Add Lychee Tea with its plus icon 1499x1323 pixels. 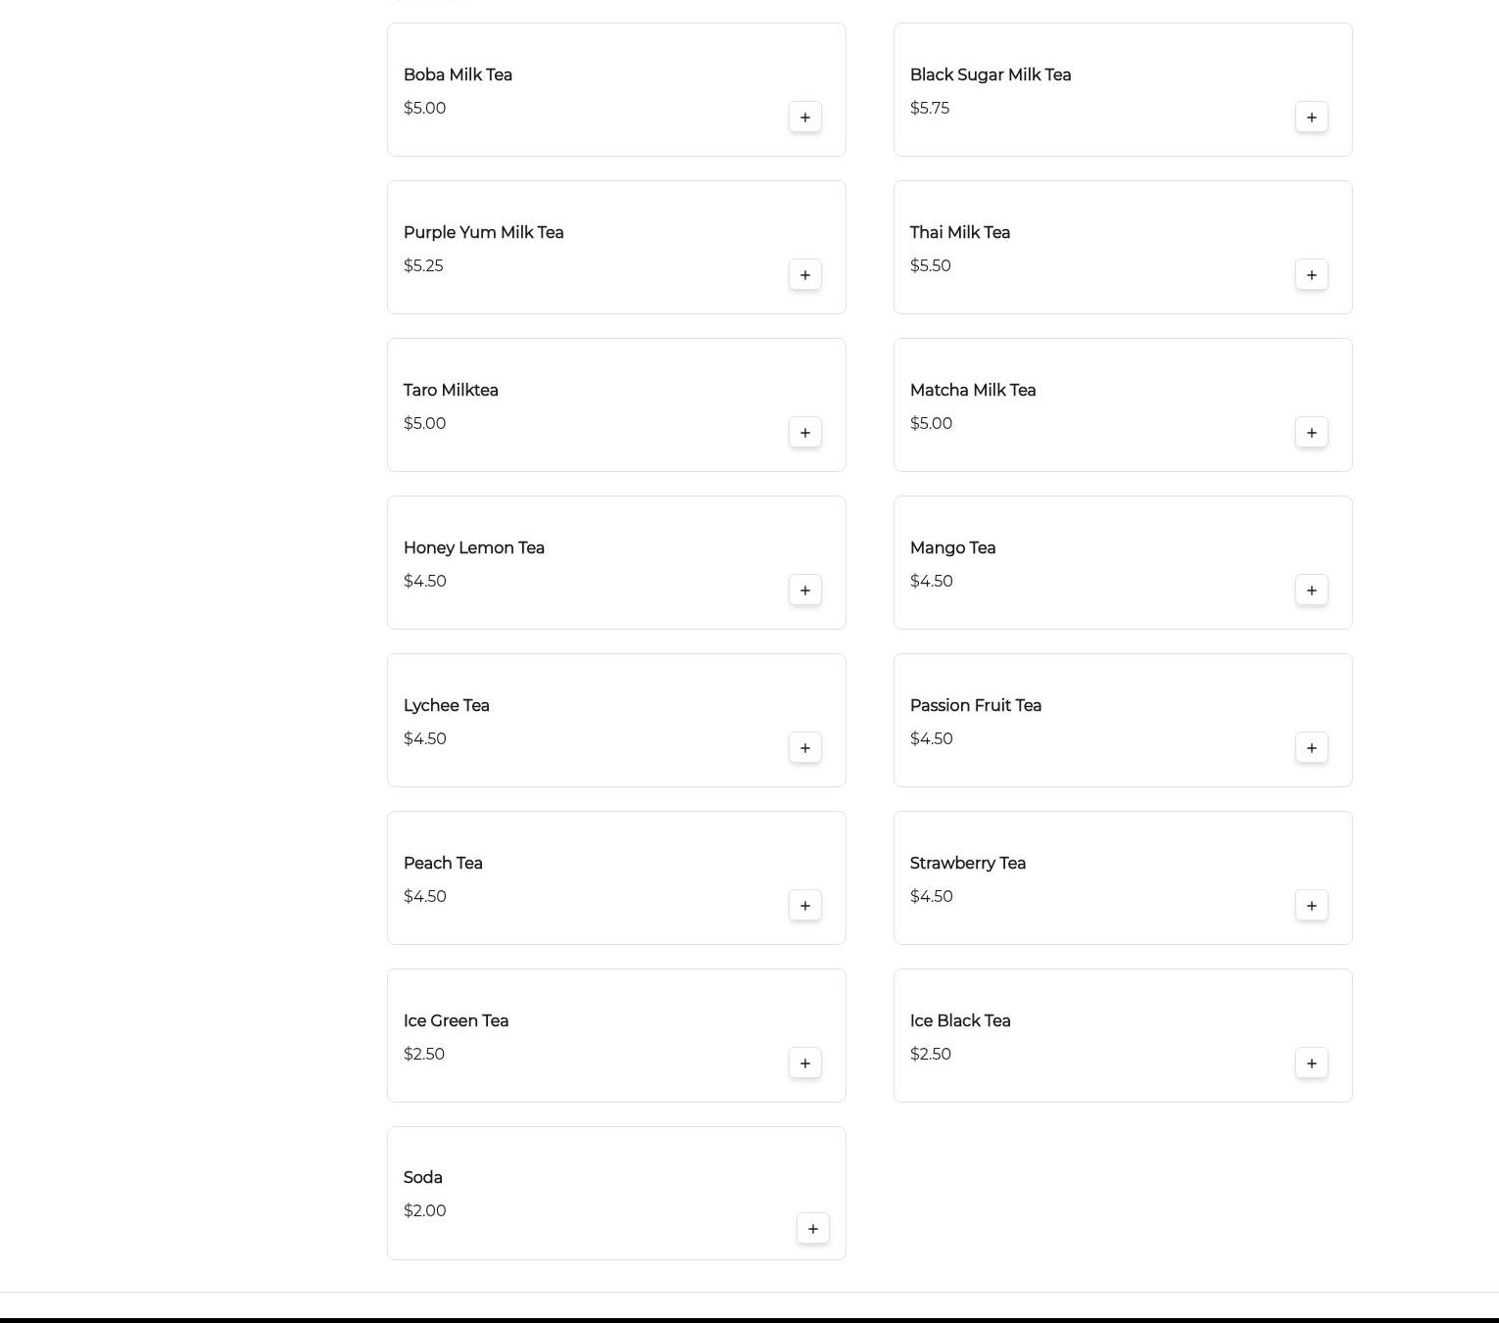805,748
